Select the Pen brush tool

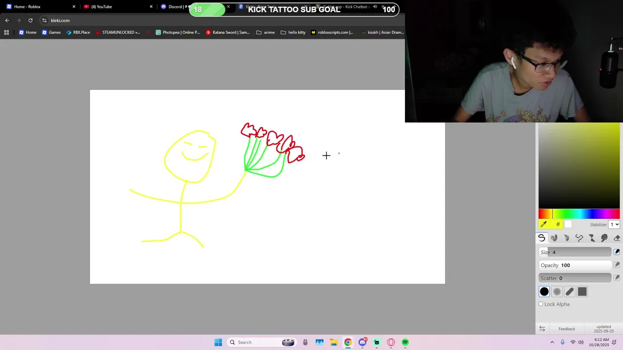point(542,238)
